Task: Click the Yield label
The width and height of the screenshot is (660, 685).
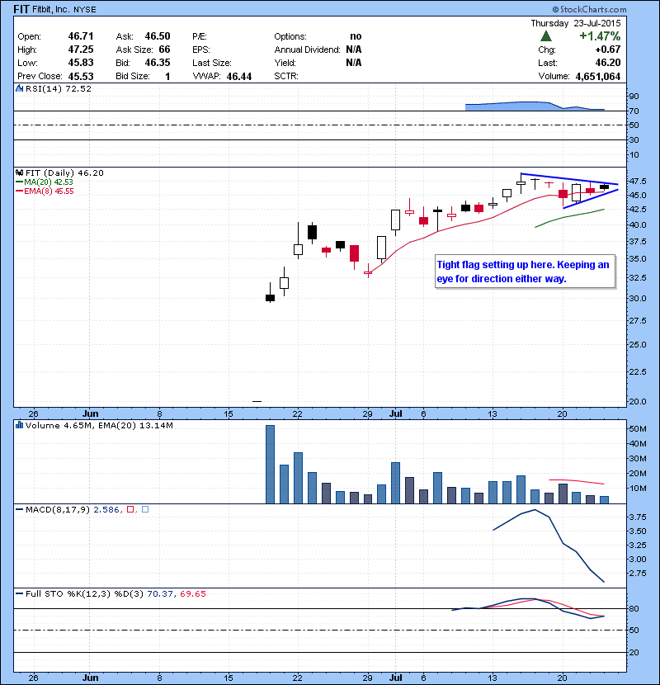Action: click(x=285, y=63)
